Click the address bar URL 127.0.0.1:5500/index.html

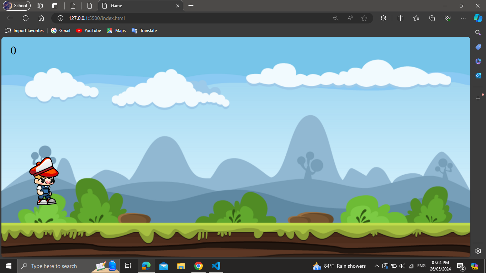97,18
